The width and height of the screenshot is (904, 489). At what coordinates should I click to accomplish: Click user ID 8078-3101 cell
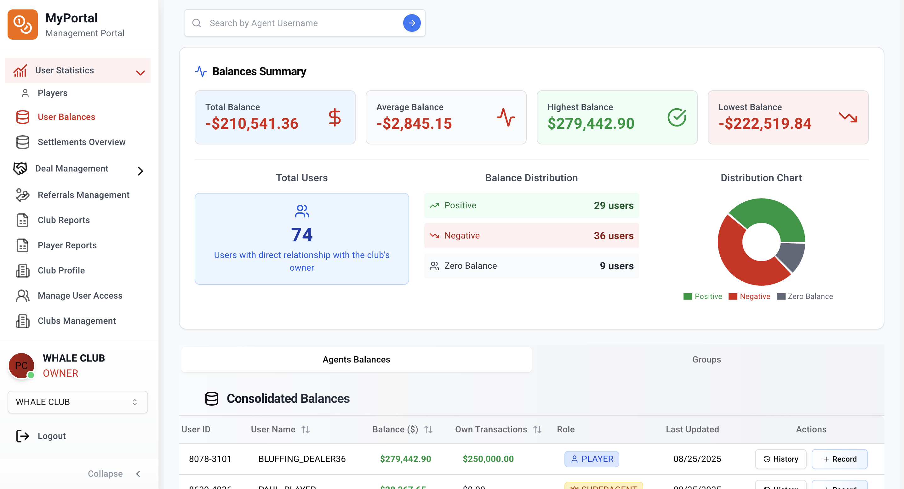pyautogui.click(x=210, y=459)
